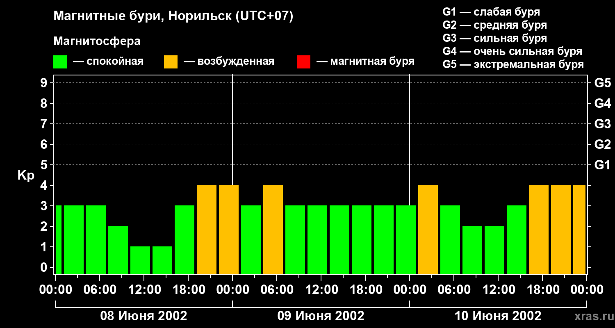Image resolution: width=615 pixels, height=328 pixels.
Task: Click the right-axis 'G2' scale label
Action: pos(602,144)
